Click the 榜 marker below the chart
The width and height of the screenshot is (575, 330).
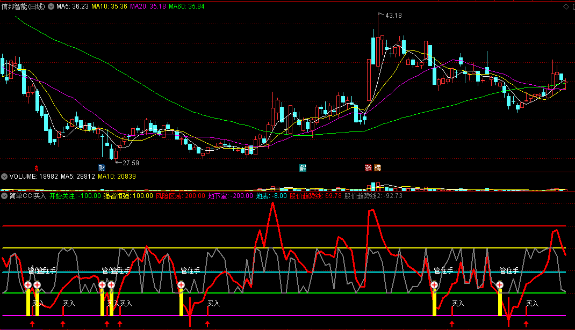point(377,168)
